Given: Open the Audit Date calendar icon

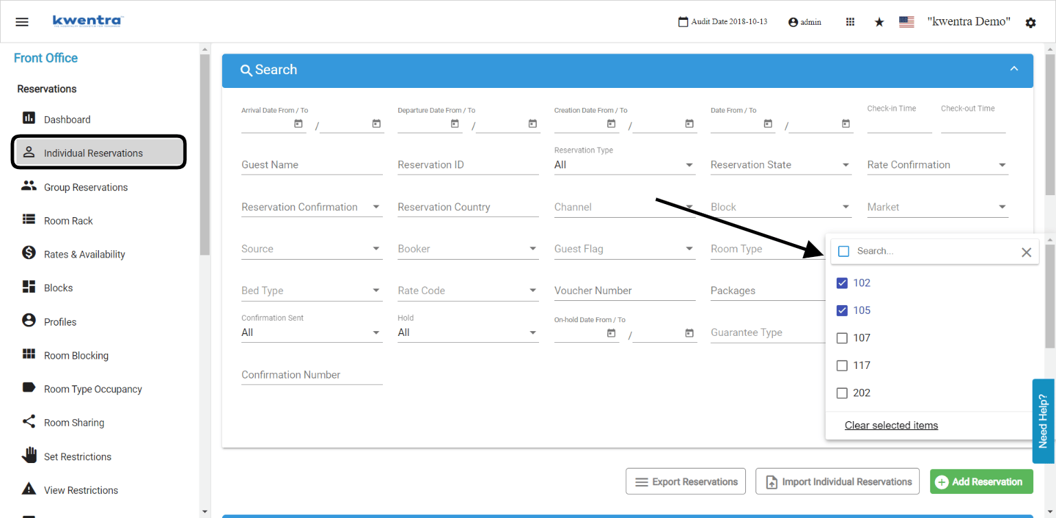Looking at the screenshot, I should tap(683, 22).
